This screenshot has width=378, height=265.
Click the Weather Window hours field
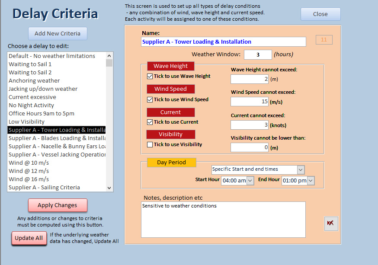click(x=258, y=55)
